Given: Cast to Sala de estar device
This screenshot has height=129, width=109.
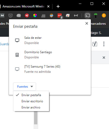Looking at the screenshot, I should (x=50, y=40).
